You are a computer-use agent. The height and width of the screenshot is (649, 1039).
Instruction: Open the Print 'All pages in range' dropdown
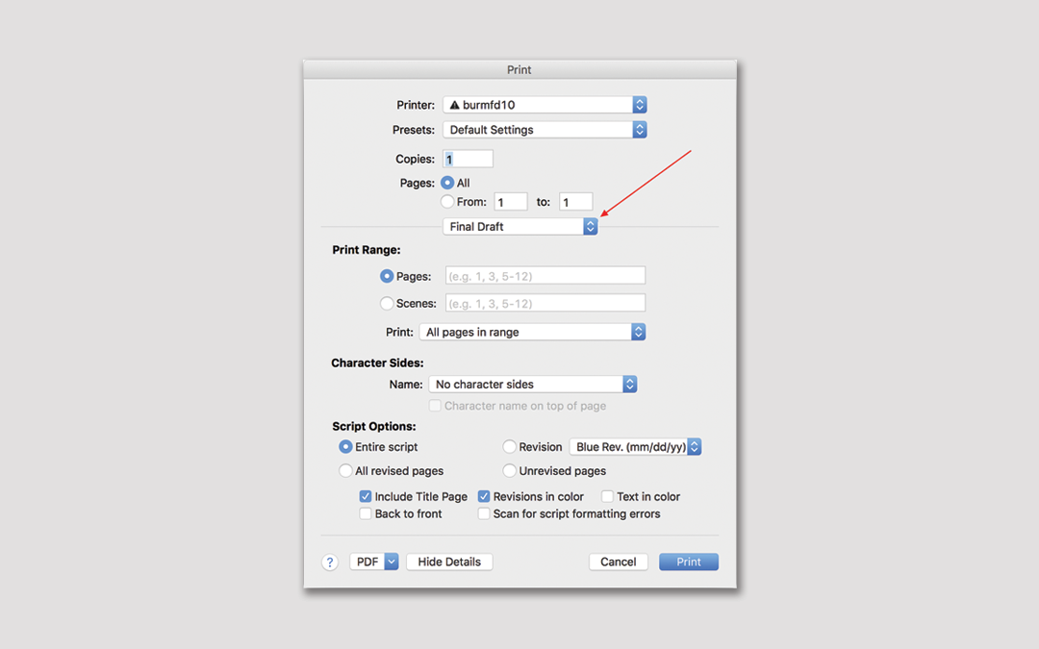(532, 332)
